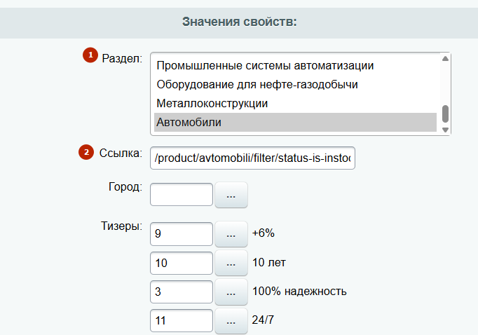Select Оборудование для нефте-газодобычи option

[x=257, y=85]
